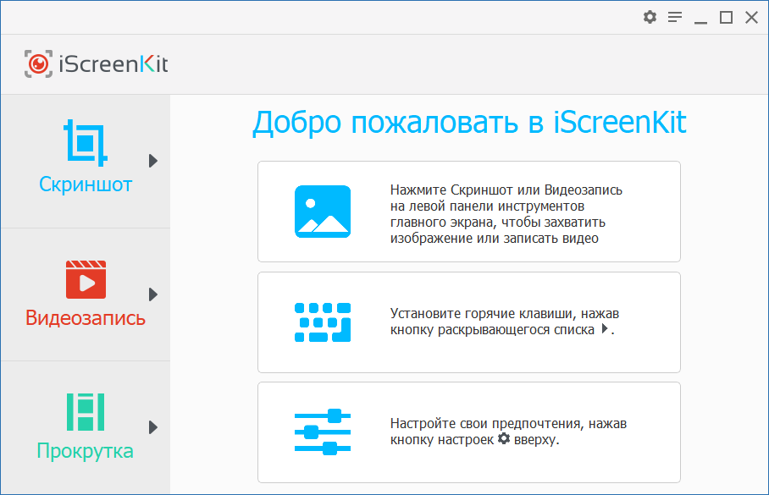Select the Прокрутка label
This screenshot has height=495, width=769.
[x=86, y=451]
